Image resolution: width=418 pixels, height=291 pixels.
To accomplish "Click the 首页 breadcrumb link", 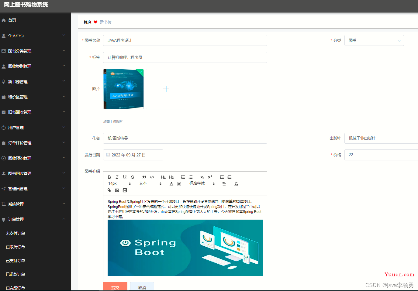I will coord(87,22).
